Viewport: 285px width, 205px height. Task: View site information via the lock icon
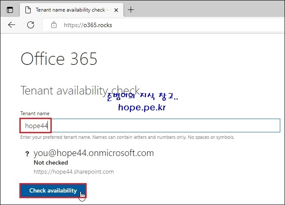point(54,25)
